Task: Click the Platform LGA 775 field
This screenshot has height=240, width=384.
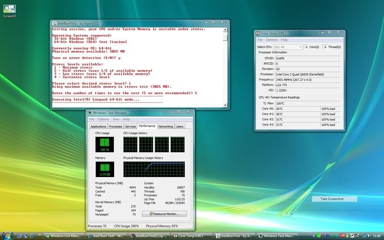Action: pyautogui.click(x=308, y=85)
